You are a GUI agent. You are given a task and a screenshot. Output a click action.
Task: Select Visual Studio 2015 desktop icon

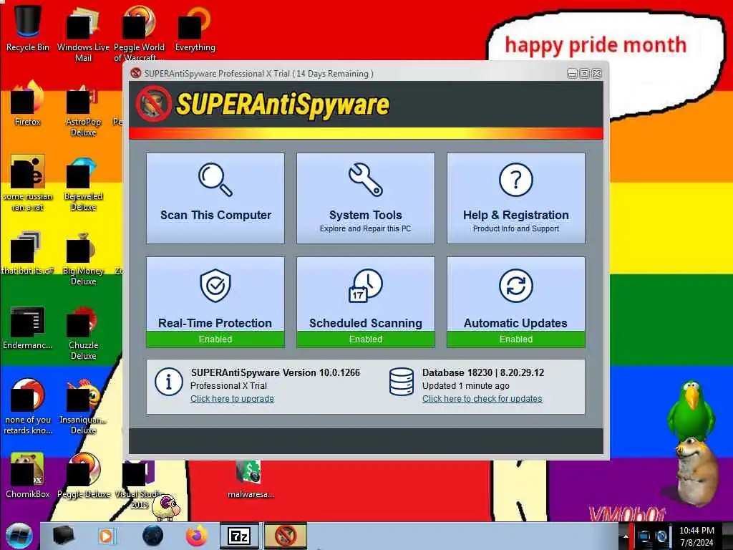[140, 484]
